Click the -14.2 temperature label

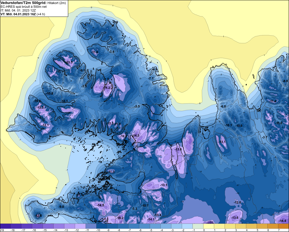(x=107, y=88)
